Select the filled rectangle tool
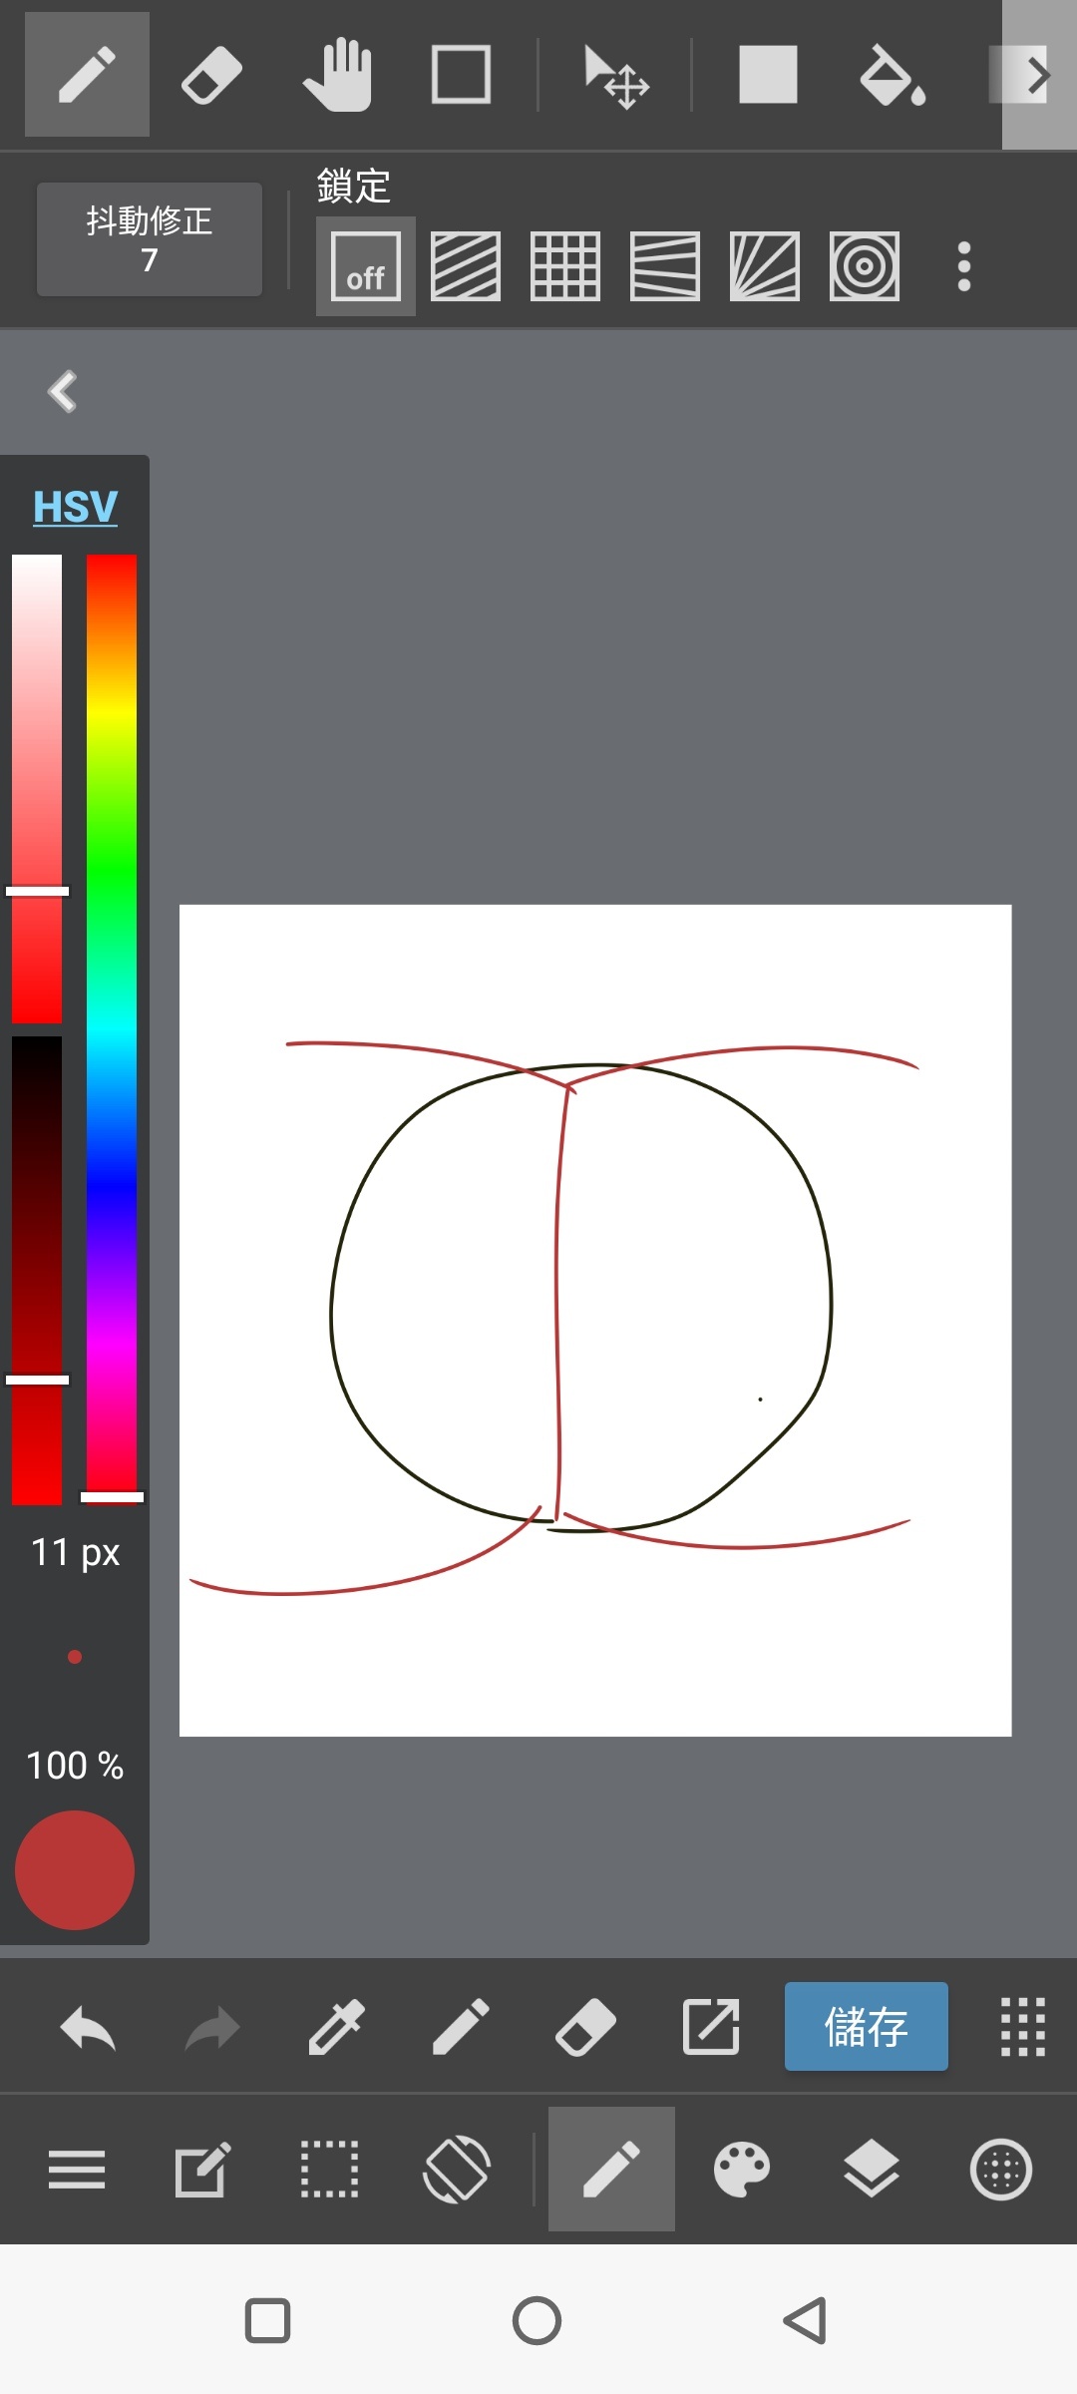 click(x=768, y=75)
